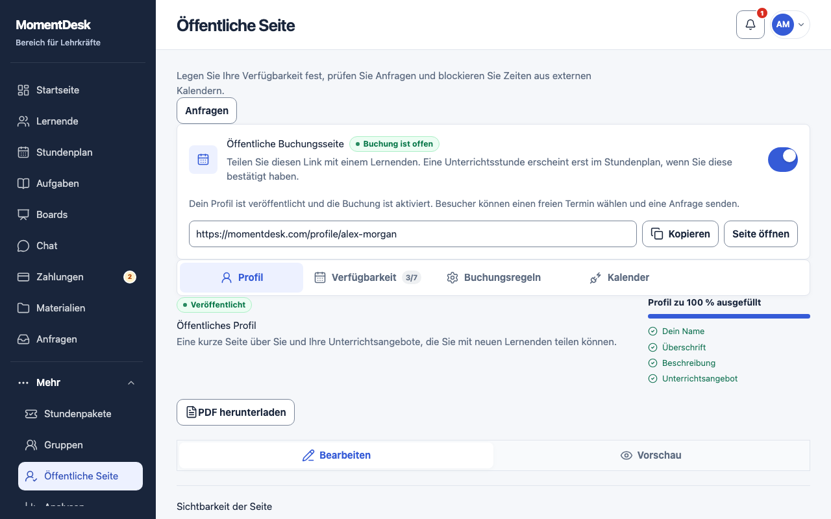Click the Chat bubble icon
The height and width of the screenshot is (519, 831).
tap(23, 246)
